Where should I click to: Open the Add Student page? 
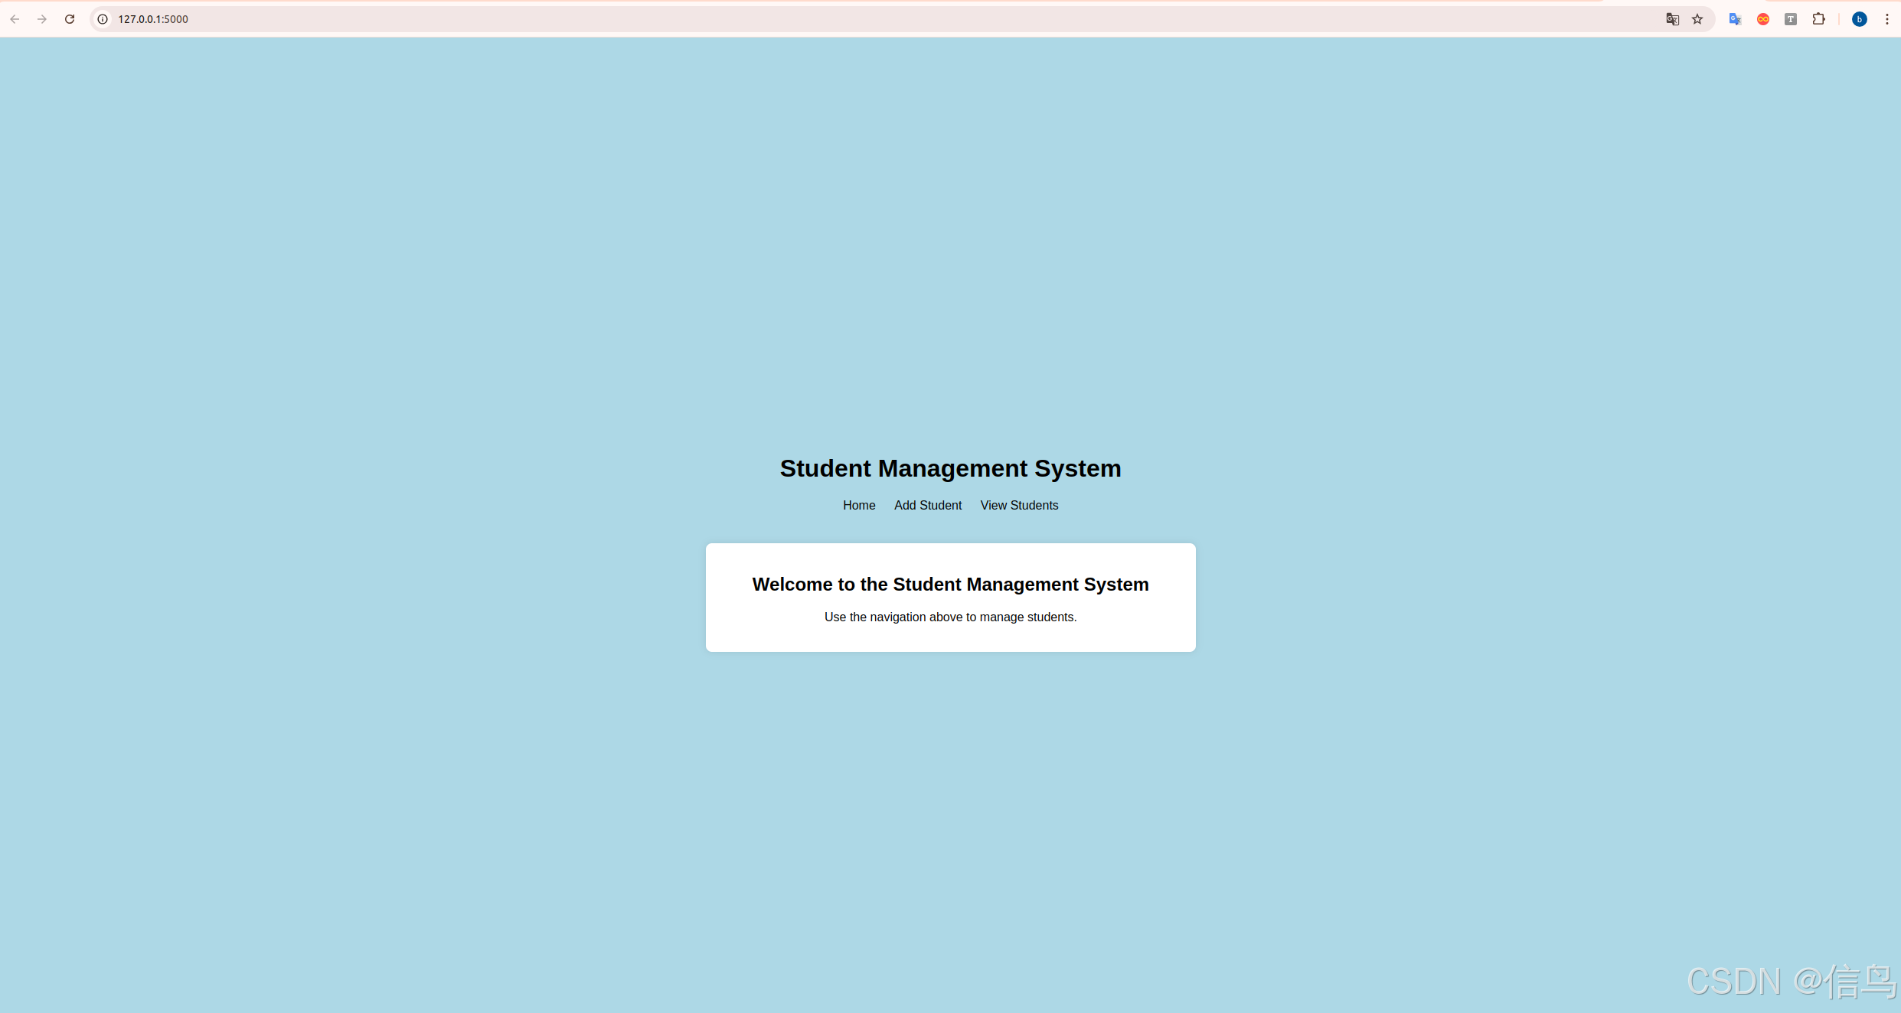tap(927, 505)
